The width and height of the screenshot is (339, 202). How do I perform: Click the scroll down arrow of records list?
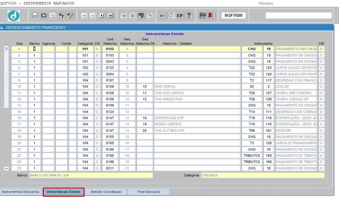[6, 169]
